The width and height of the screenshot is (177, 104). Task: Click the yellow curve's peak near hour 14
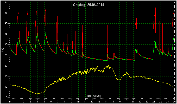(x=109, y=65)
